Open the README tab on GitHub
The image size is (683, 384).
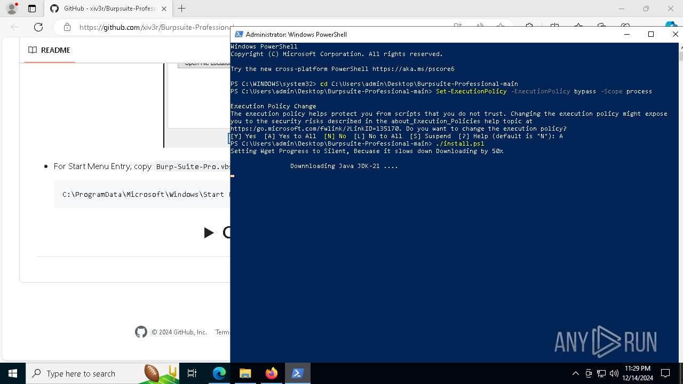coord(49,50)
